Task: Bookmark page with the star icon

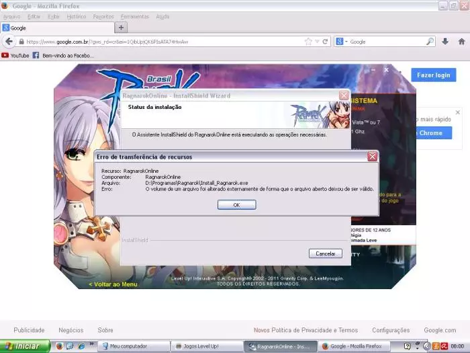Action: point(308,42)
